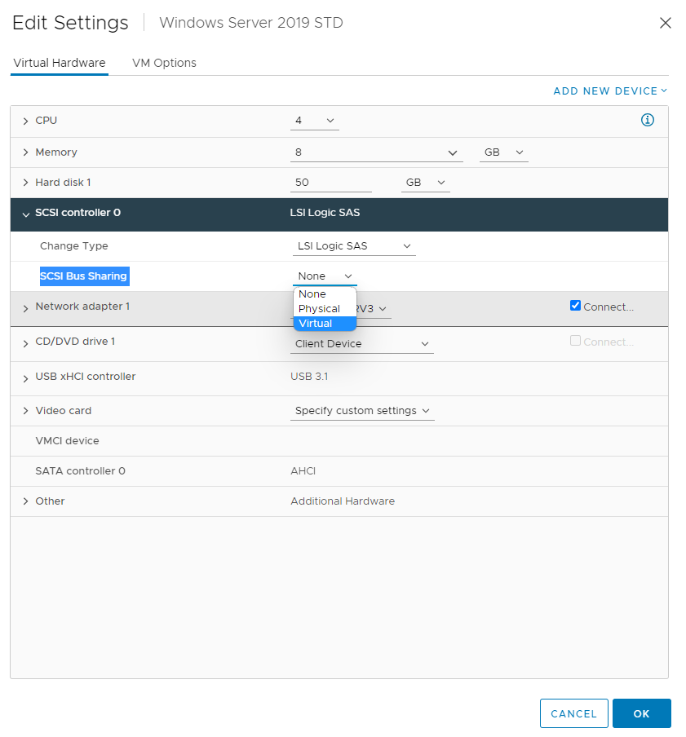Open the CD/DVD Client Device dropdown
Image resolution: width=686 pixels, height=737 pixels.
[x=361, y=343]
